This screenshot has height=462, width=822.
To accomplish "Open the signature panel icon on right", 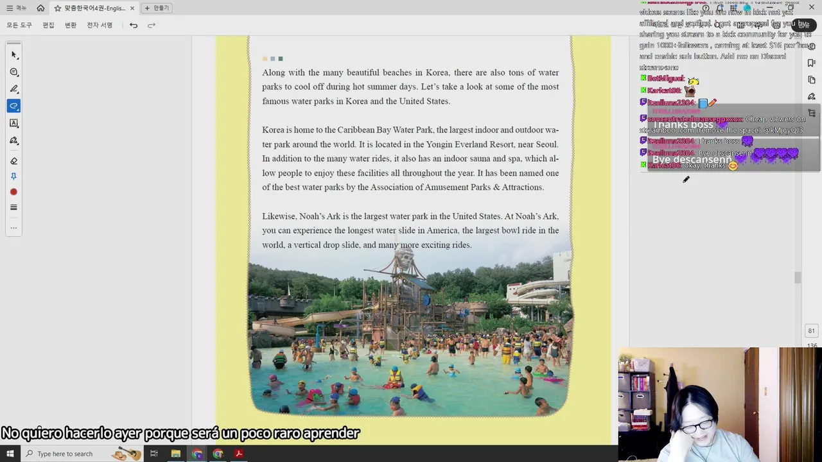I will coord(812,96).
